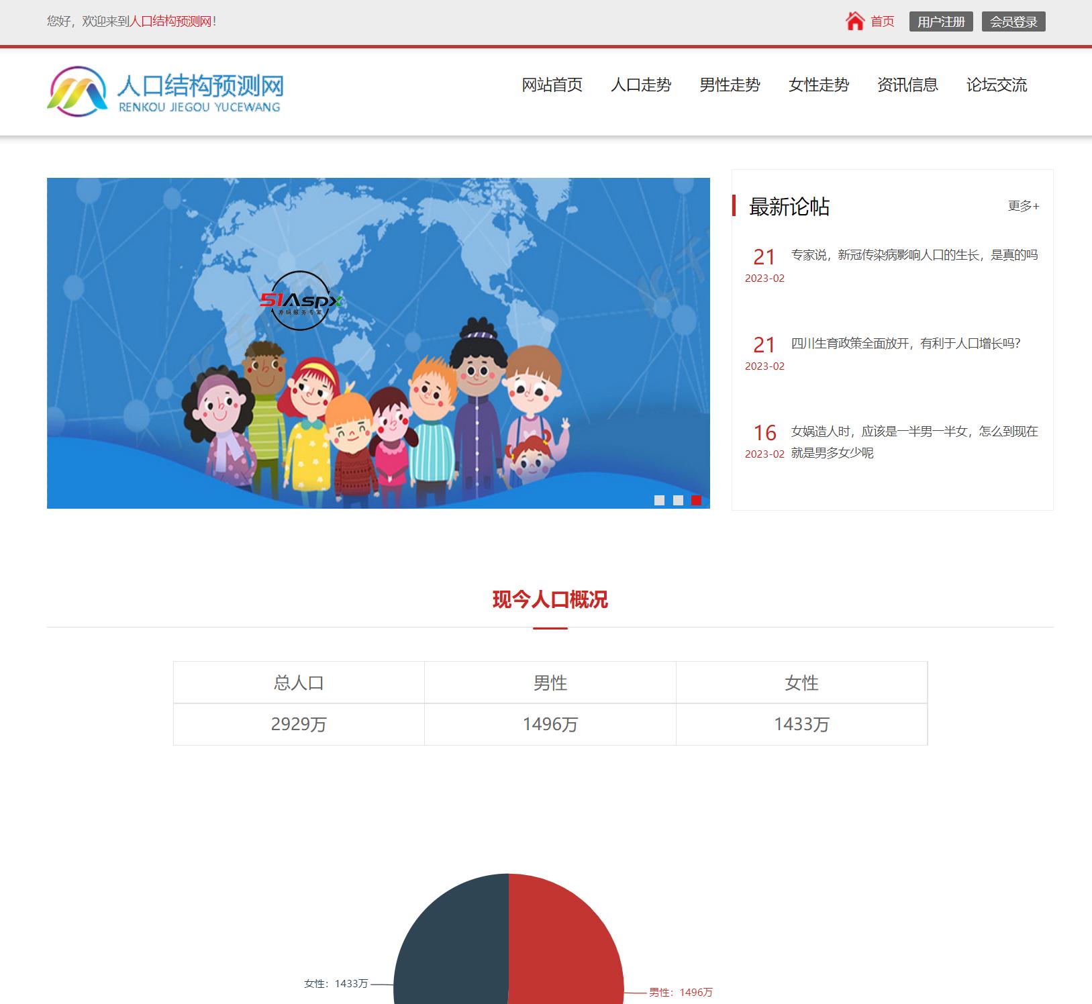1092x1004 pixels.
Task: Click the 女性：1433万 pie chart label
Action: pos(336,983)
